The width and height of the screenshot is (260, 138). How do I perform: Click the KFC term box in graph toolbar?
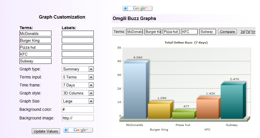[x=189, y=32]
